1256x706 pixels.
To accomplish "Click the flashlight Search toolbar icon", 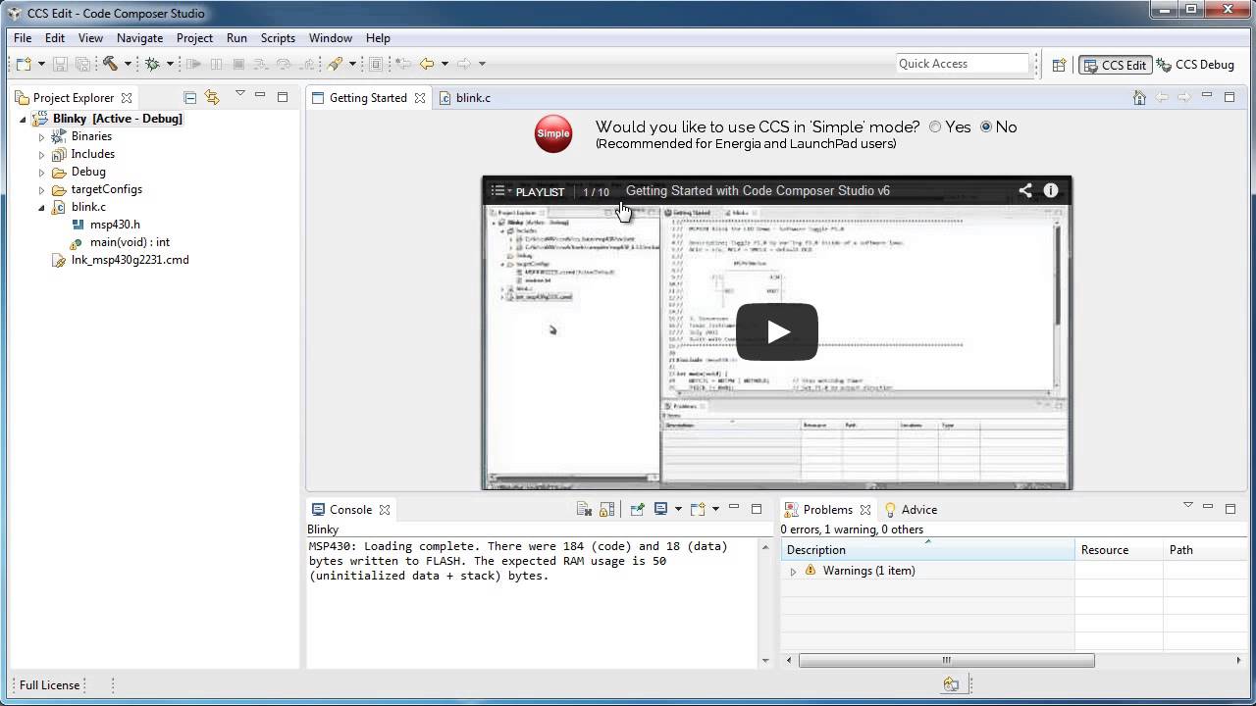I will [x=335, y=64].
